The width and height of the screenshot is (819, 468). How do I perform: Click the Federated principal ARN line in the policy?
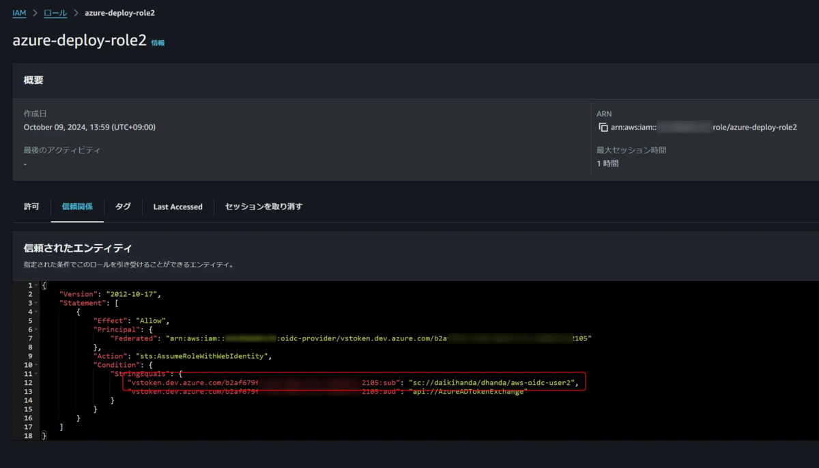[351, 338]
